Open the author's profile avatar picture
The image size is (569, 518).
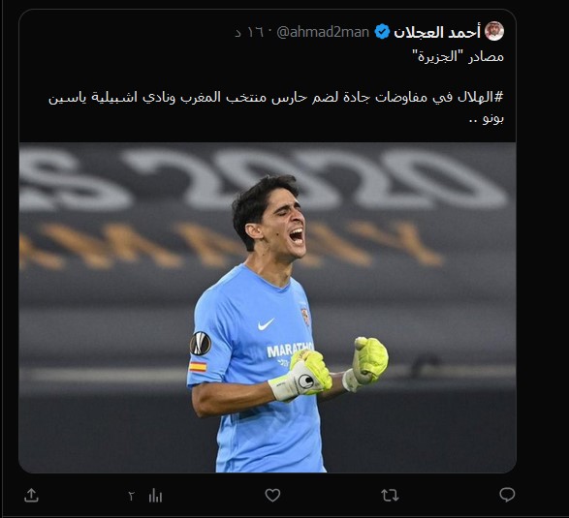494,31
